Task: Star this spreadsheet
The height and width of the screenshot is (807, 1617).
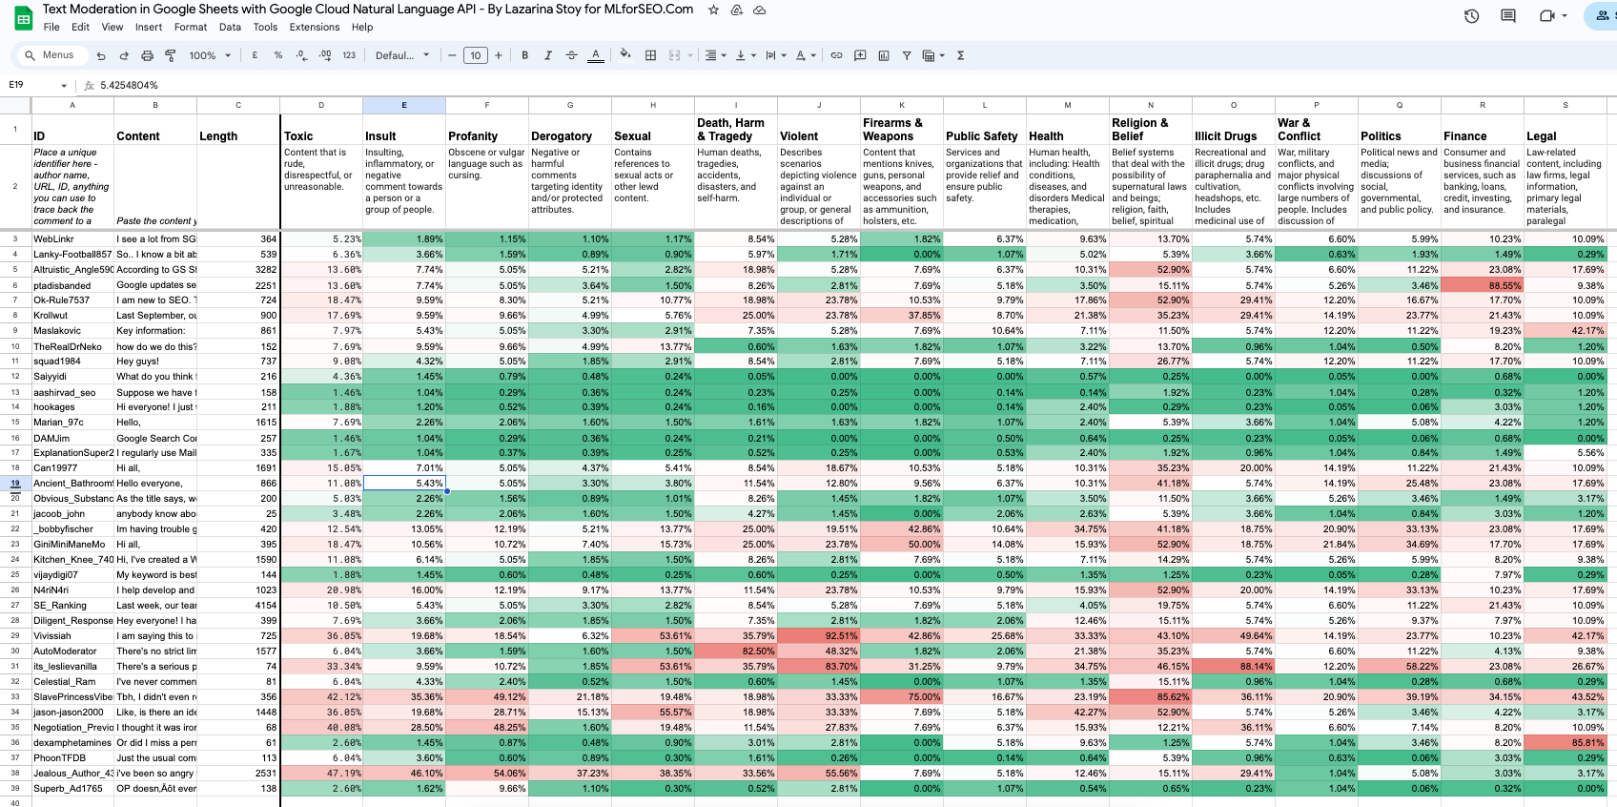Action: coord(713,10)
